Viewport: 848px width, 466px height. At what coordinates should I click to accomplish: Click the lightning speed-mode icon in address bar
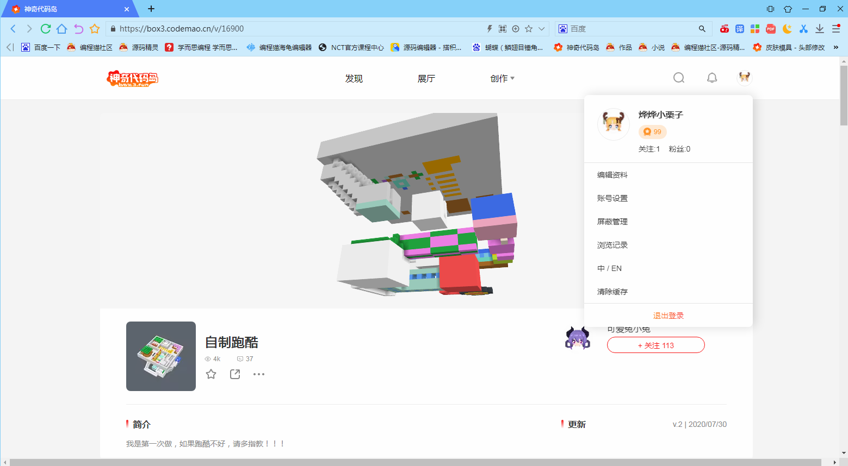(490, 29)
